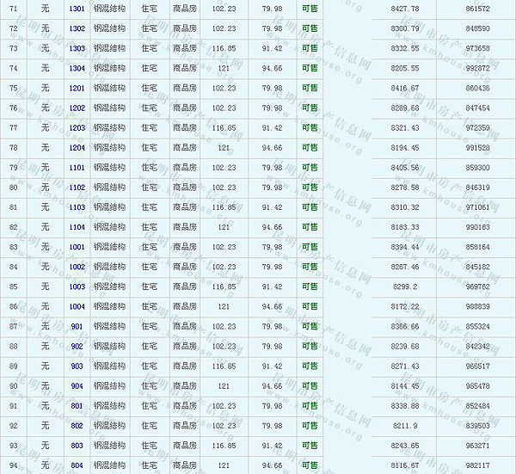Click room 1004 hyperlink
The height and width of the screenshot is (474, 516).
coord(77,306)
